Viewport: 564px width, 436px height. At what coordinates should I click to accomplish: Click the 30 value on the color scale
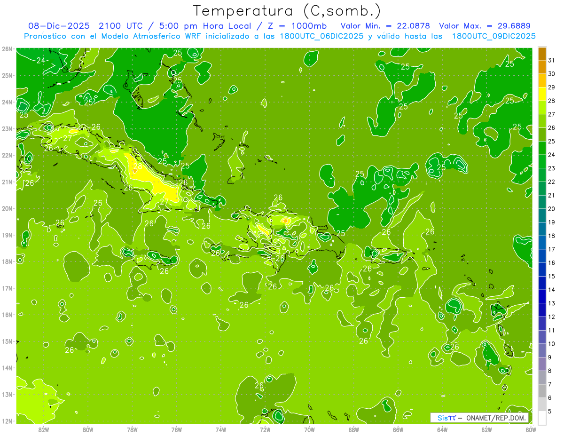(x=551, y=73)
